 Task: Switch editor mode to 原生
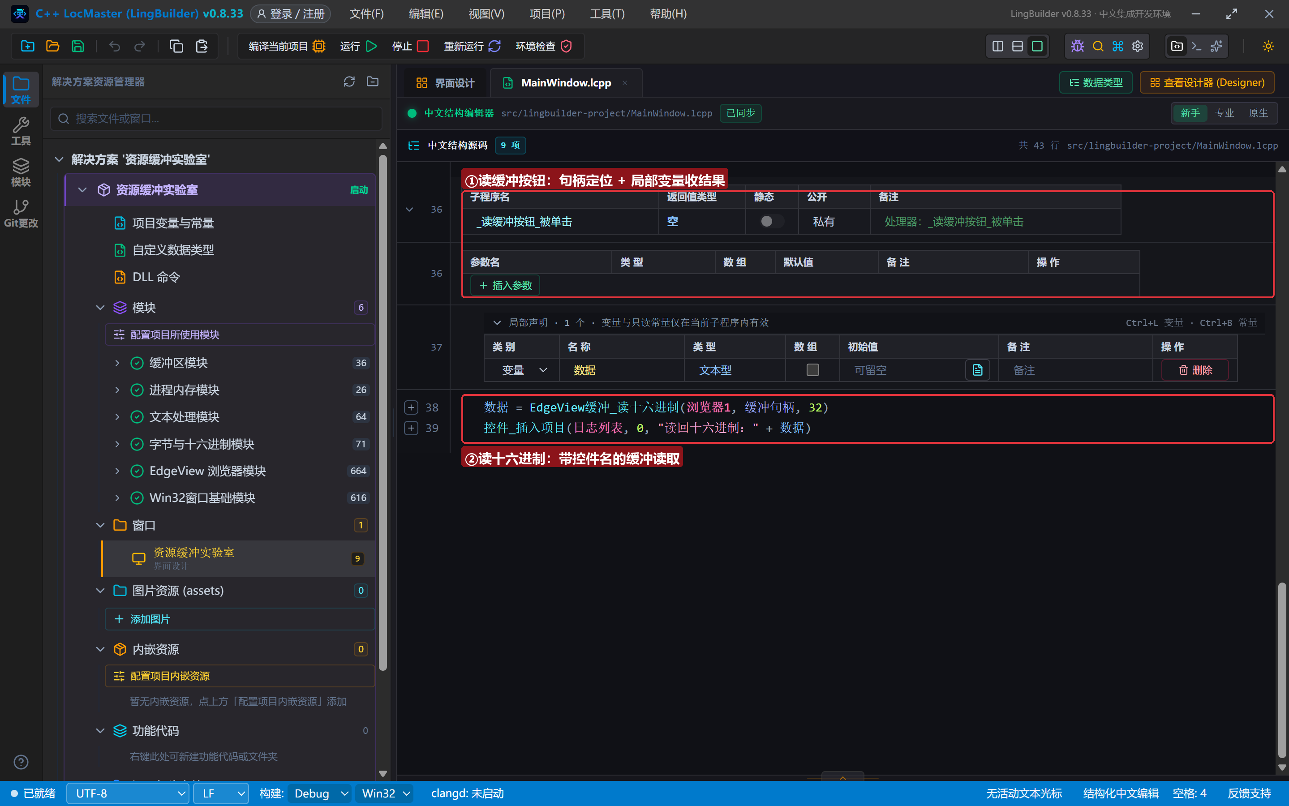point(1258,113)
